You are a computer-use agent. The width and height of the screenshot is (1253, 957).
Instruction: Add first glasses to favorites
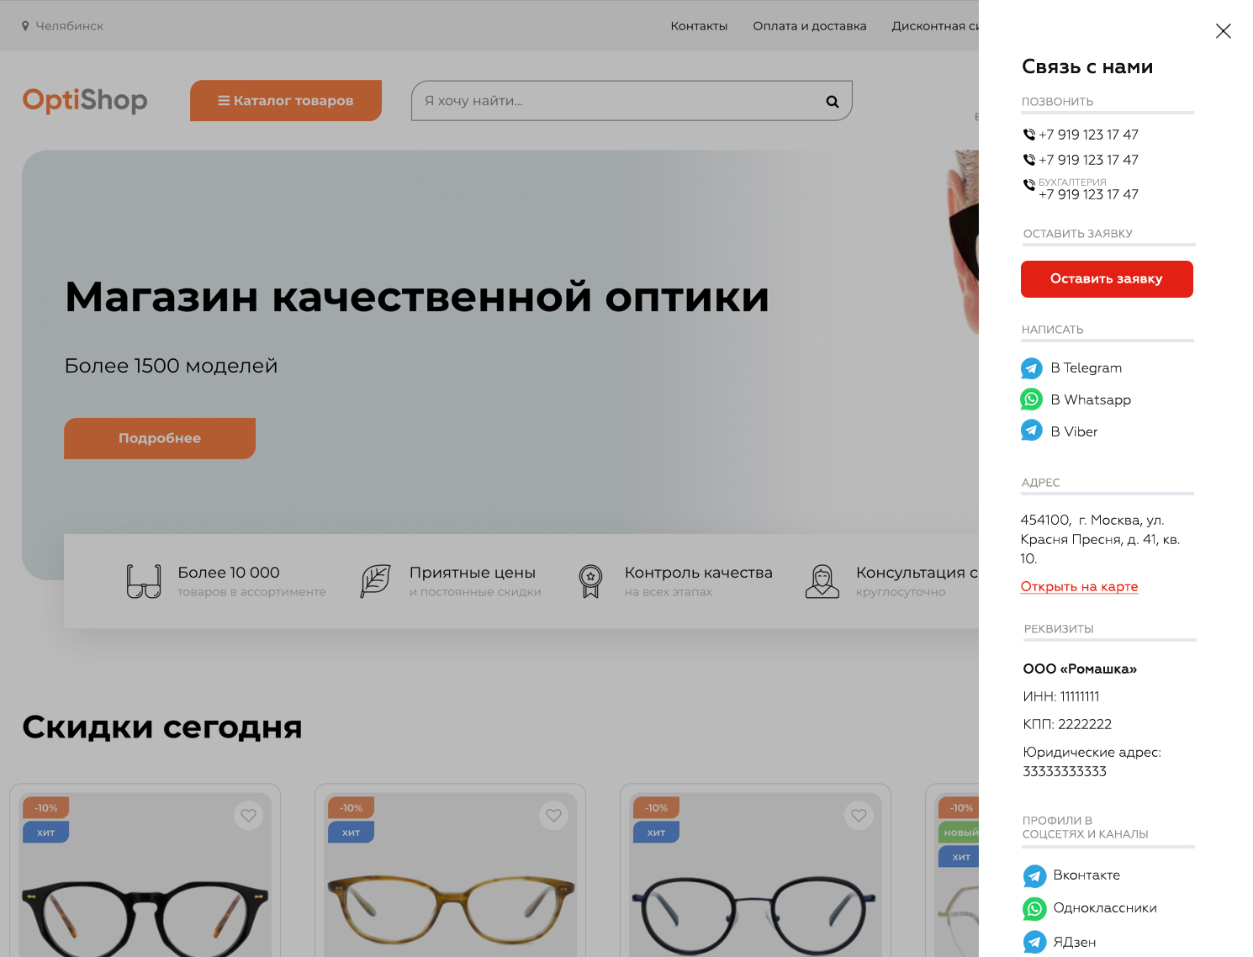pyautogui.click(x=248, y=815)
